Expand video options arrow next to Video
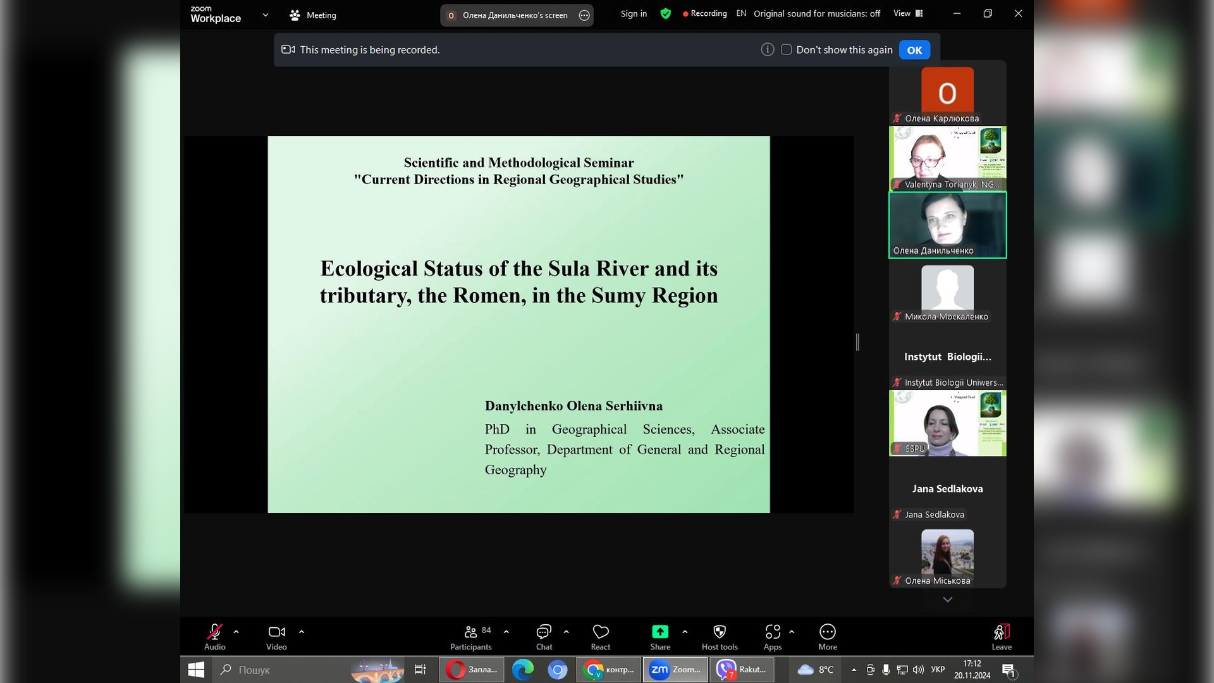The width and height of the screenshot is (1214, 683). pyautogui.click(x=302, y=631)
